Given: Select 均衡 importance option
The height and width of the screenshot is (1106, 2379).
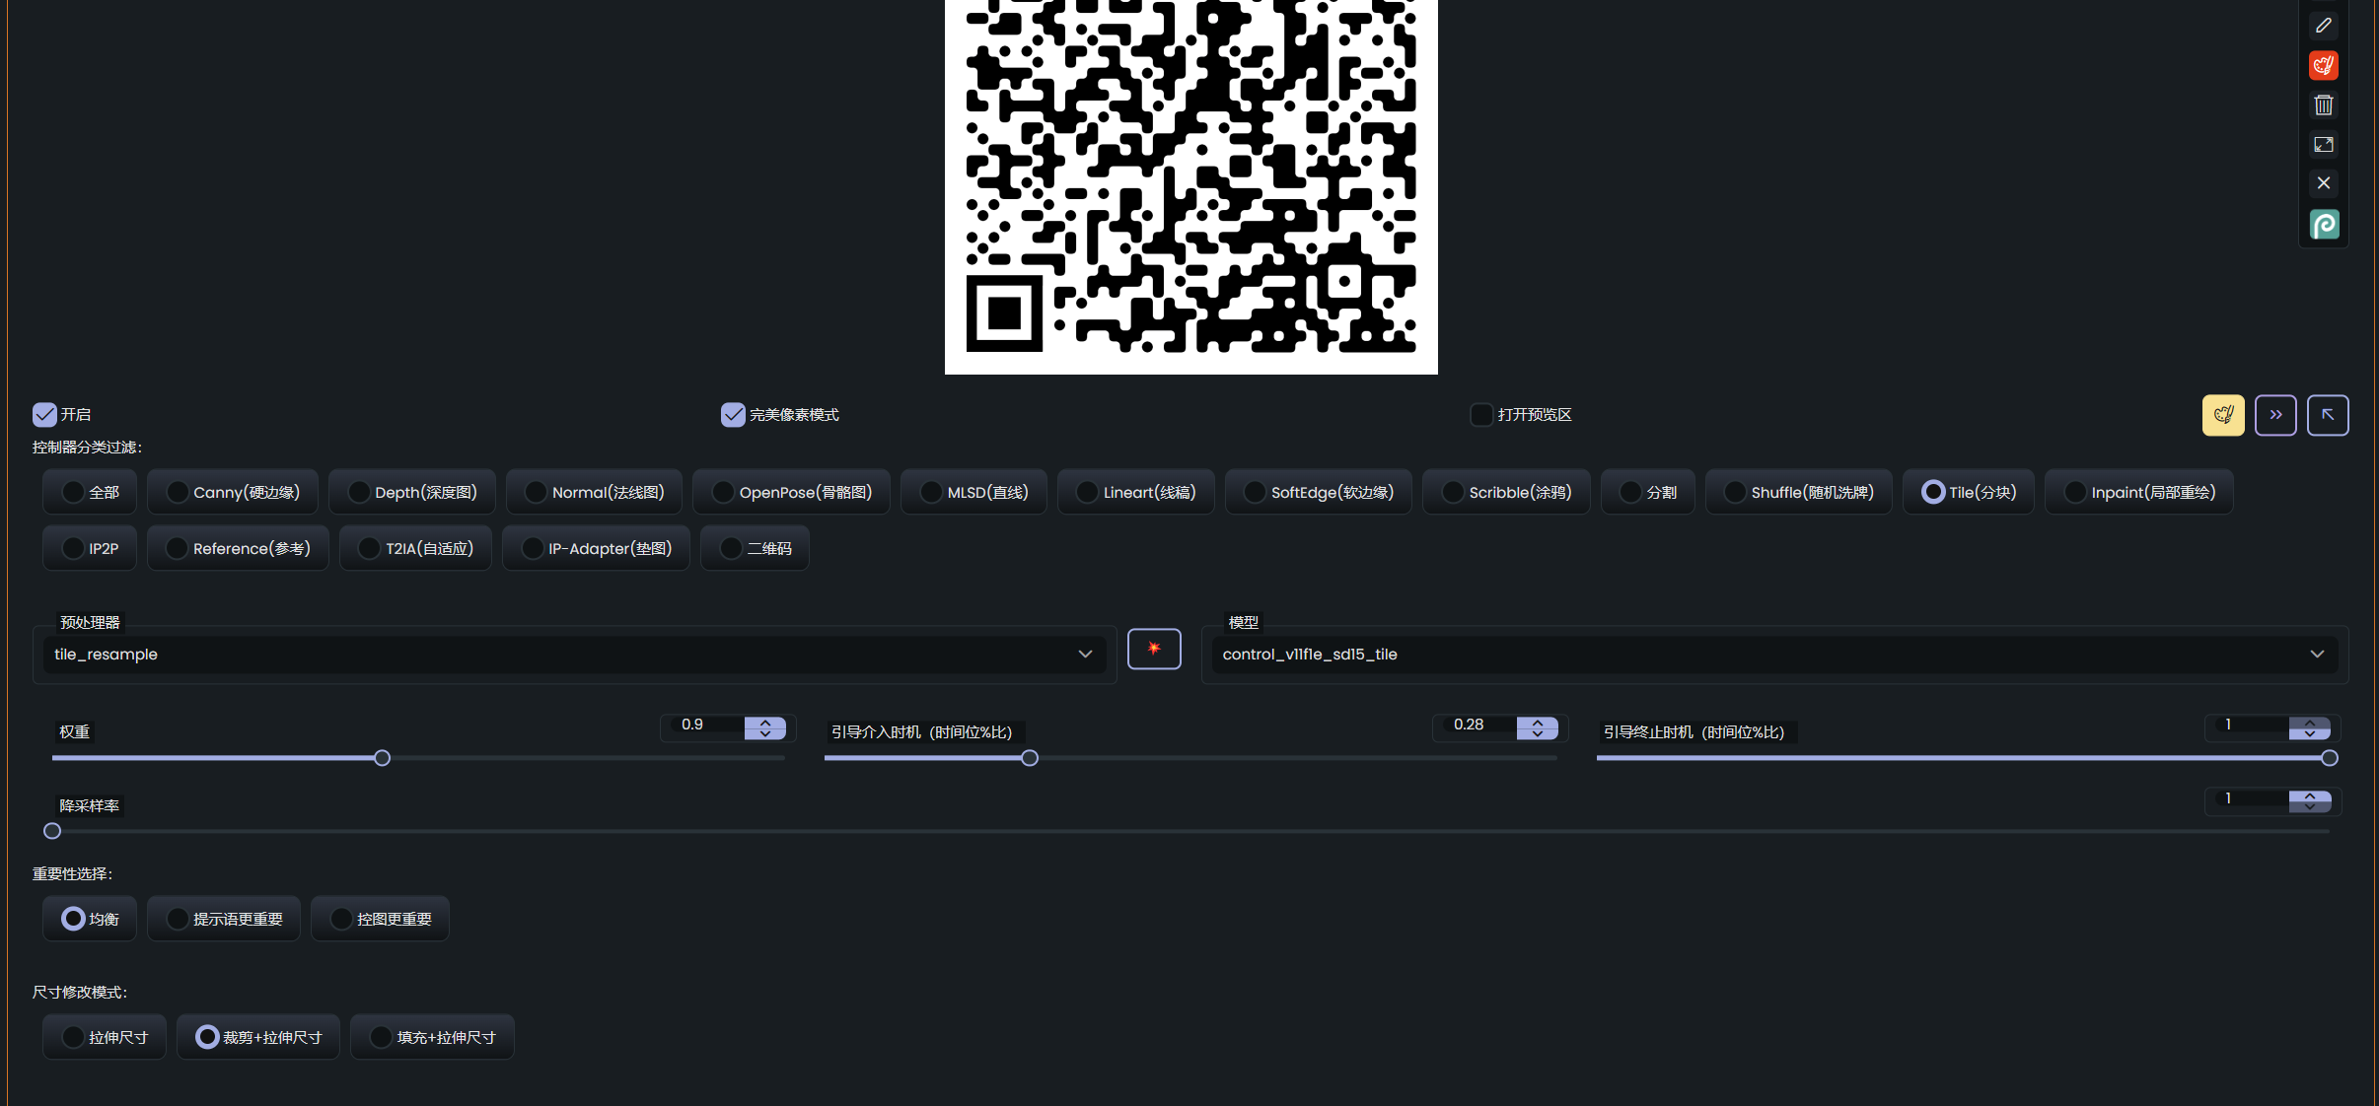Looking at the screenshot, I should [x=90, y=919].
